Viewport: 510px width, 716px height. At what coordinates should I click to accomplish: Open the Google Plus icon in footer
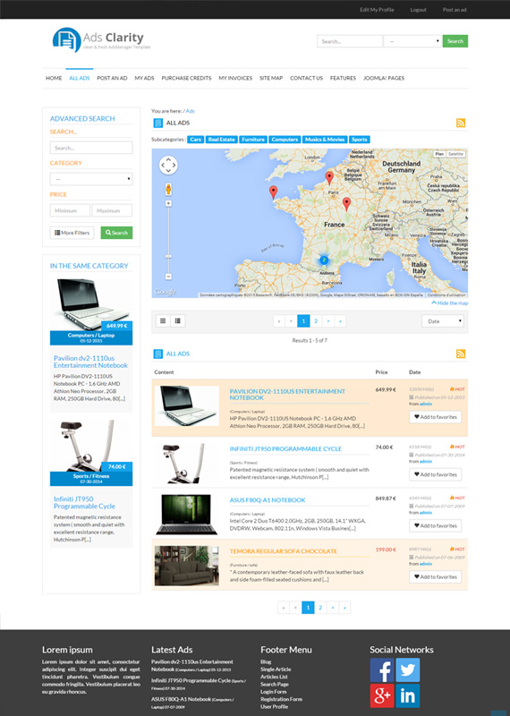coord(382,695)
